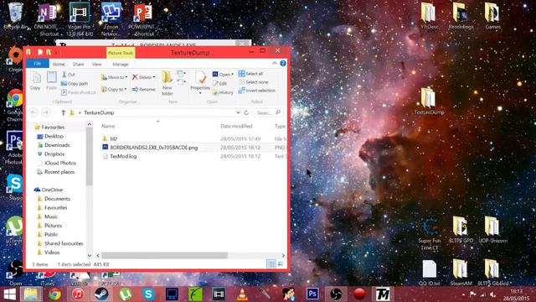Switch to the Manage ribbon tab
The height and width of the screenshot is (302, 536).
[x=121, y=64]
